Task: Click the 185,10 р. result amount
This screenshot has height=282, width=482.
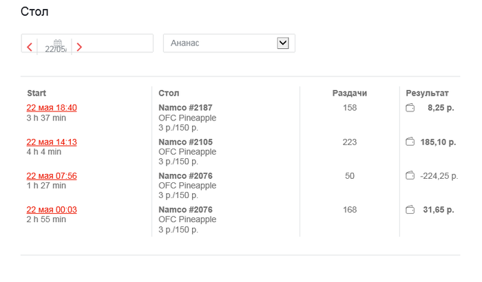Action: point(438,142)
